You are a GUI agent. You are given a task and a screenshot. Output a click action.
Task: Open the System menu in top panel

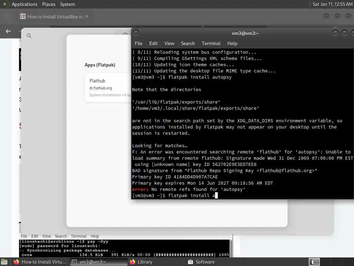point(67,4)
